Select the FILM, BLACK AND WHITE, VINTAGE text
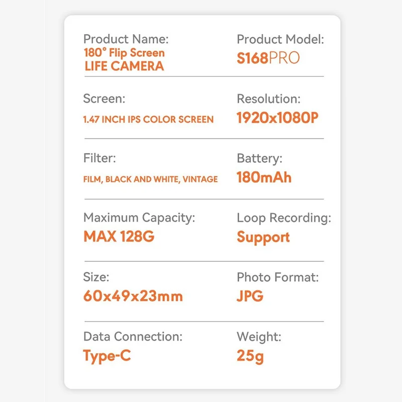The height and width of the screenshot is (402, 402). tap(150, 179)
